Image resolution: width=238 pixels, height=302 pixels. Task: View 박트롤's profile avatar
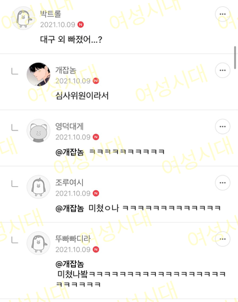pos(23,18)
